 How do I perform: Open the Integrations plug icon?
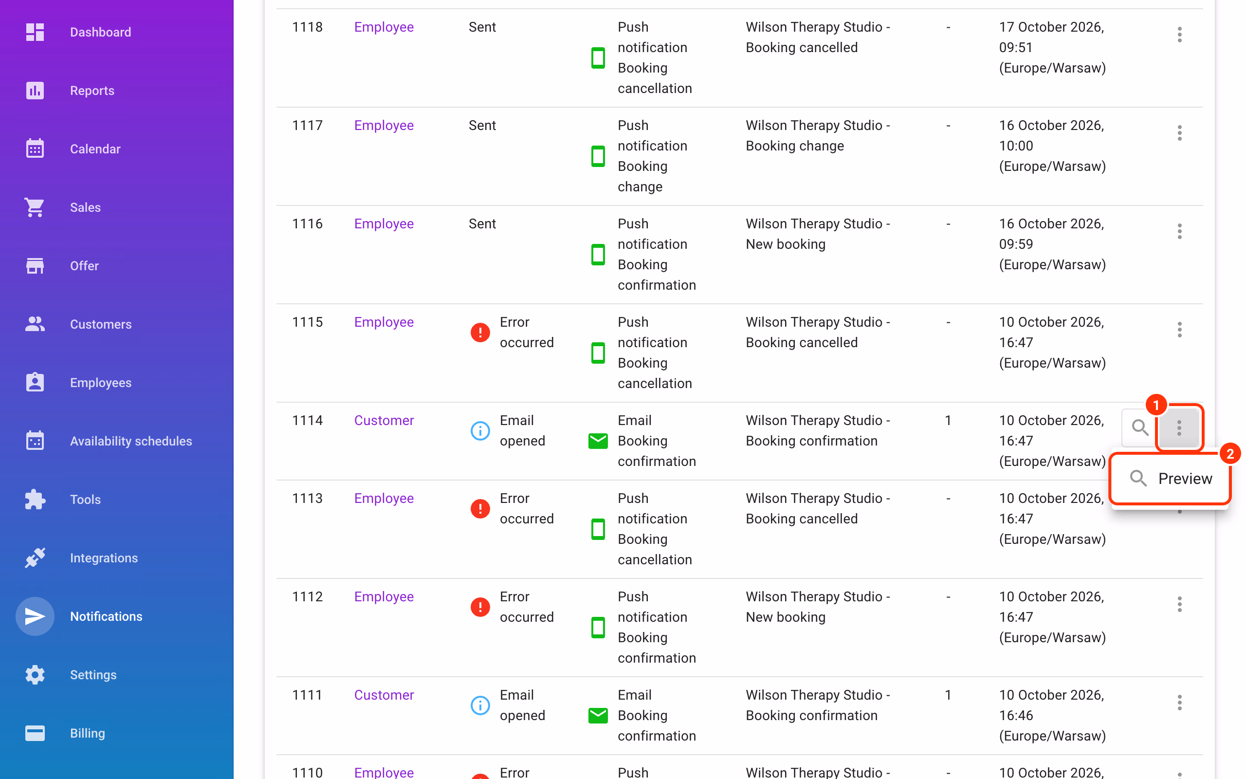point(35,557)
